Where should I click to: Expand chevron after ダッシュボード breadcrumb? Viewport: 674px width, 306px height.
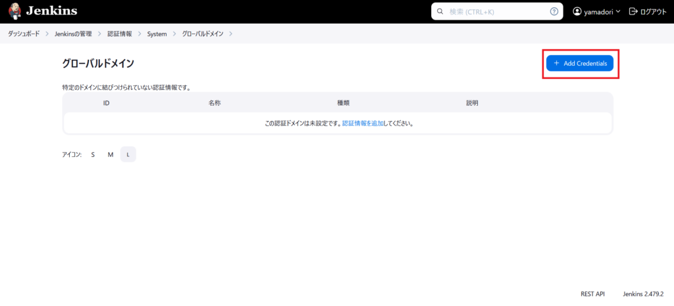tap(47, 33)
